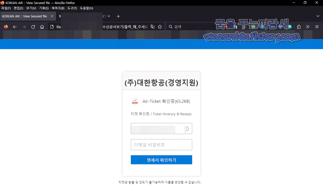The width and height of the screenshot is (323, 190).
Task: Click the Back navigation arrow
Action: (15, 27)
